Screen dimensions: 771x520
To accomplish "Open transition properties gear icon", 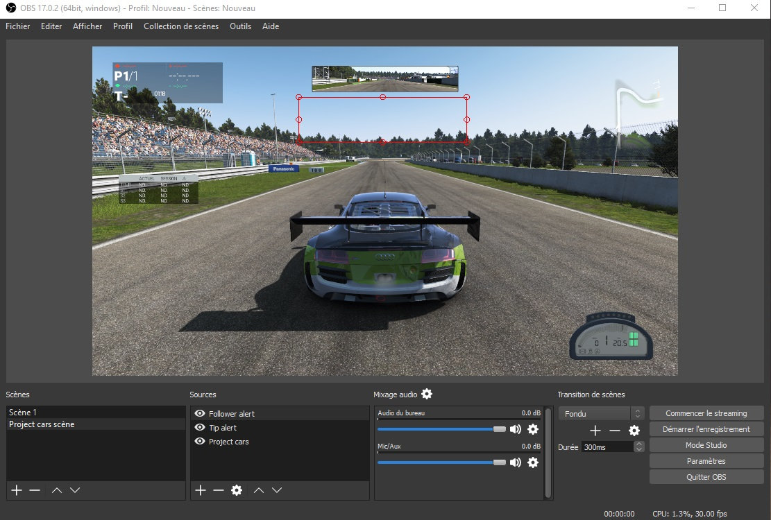I will click(x=634, y=431).
